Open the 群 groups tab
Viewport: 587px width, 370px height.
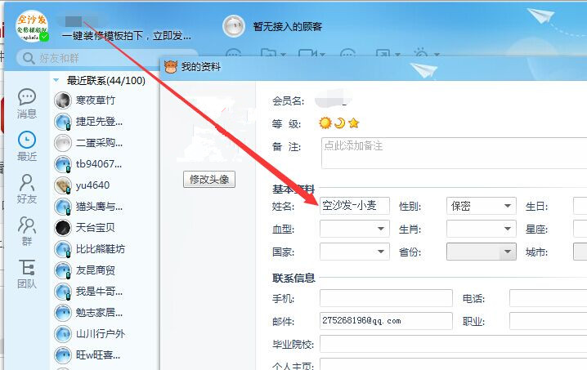(27, 232)
